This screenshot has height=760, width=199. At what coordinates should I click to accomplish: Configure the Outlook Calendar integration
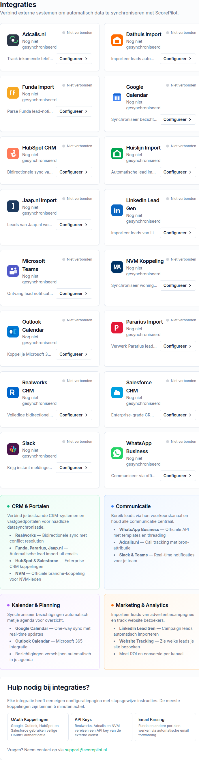tap(74, 354)
